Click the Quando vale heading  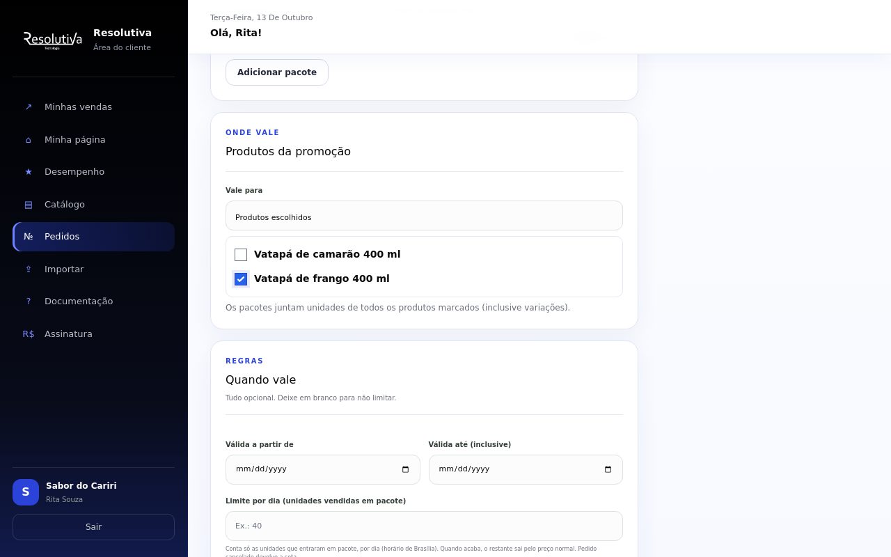click(260, 380)
